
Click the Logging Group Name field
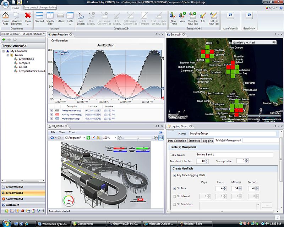click(x=233, y=134)
